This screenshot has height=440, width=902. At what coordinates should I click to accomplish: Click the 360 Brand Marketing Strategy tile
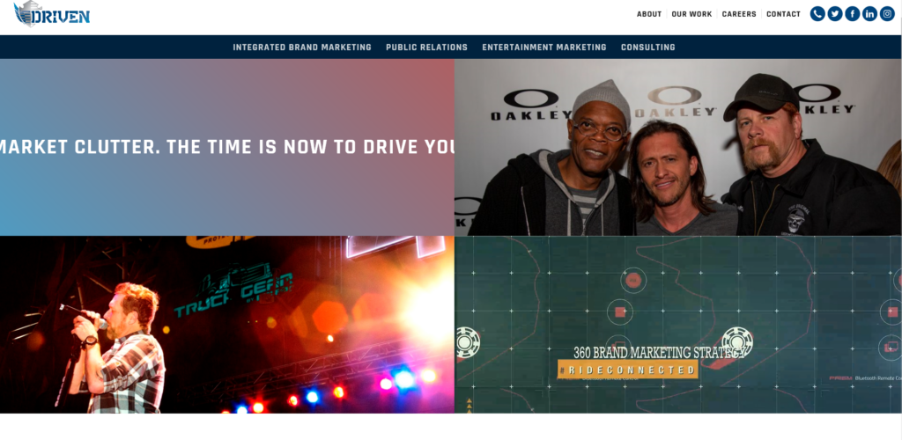click(x=678, y=325)
